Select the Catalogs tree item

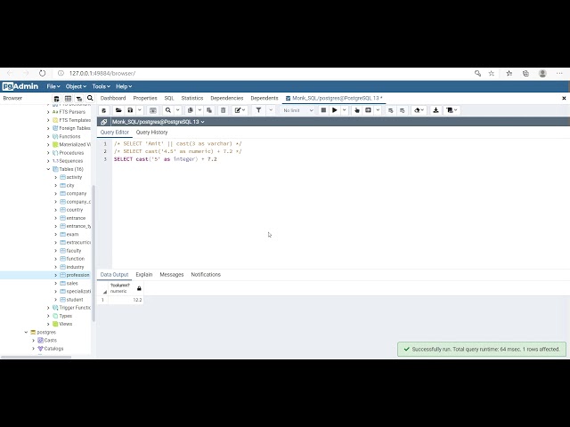tap(53, 349)
